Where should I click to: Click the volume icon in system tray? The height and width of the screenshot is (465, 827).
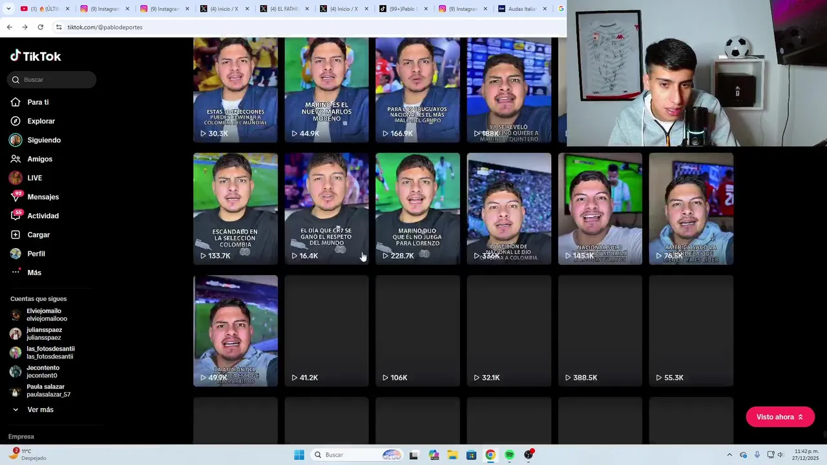(780, 455)
